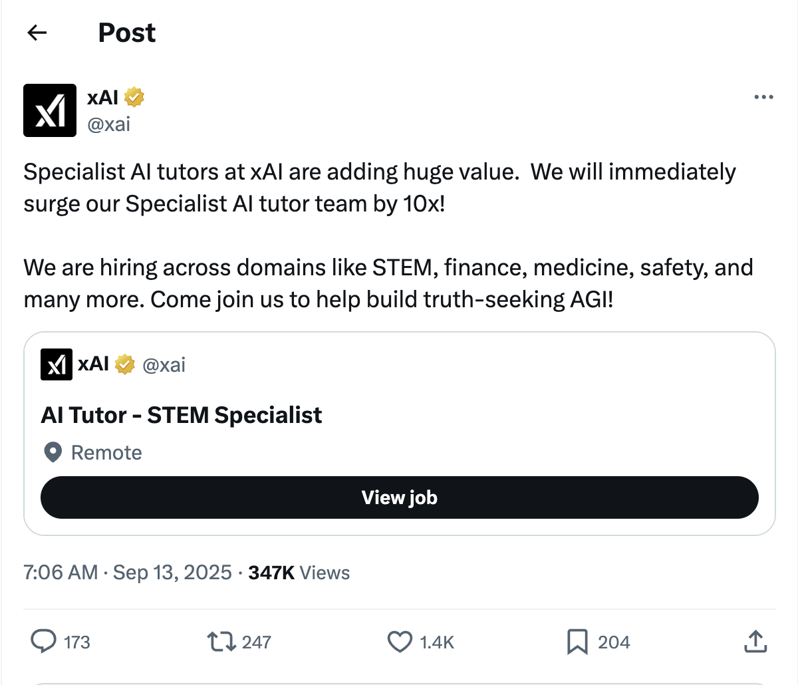Open the @xai handle under author name
Screen dimensions: 798x685
109,124
